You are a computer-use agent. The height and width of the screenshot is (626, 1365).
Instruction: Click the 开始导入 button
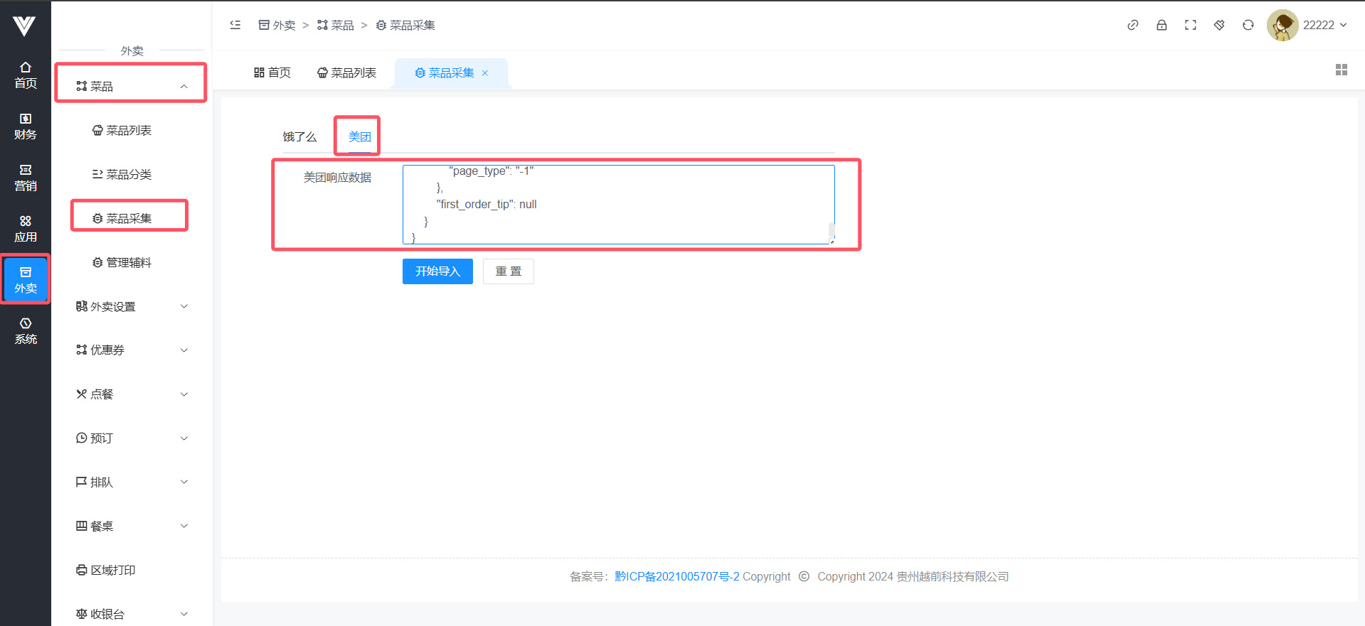(437, 271)
